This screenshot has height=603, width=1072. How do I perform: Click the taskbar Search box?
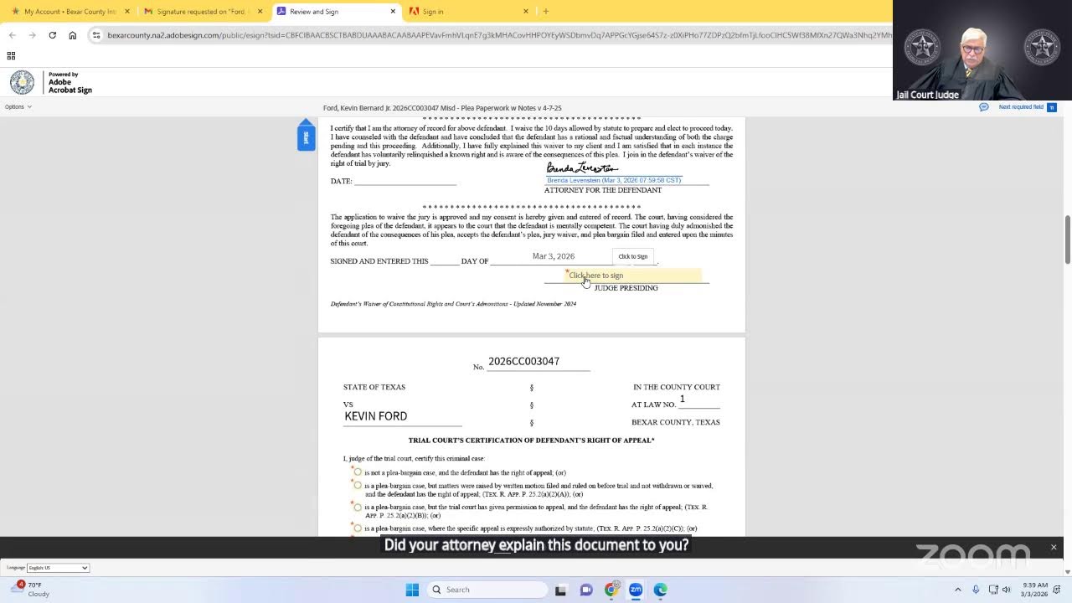coord(487,590)
